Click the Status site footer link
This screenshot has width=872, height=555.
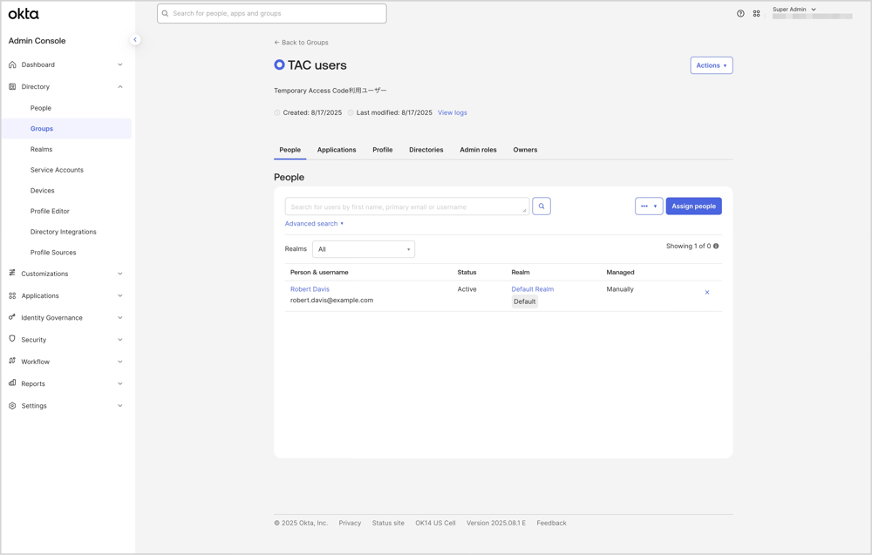(x=388, y=523)
